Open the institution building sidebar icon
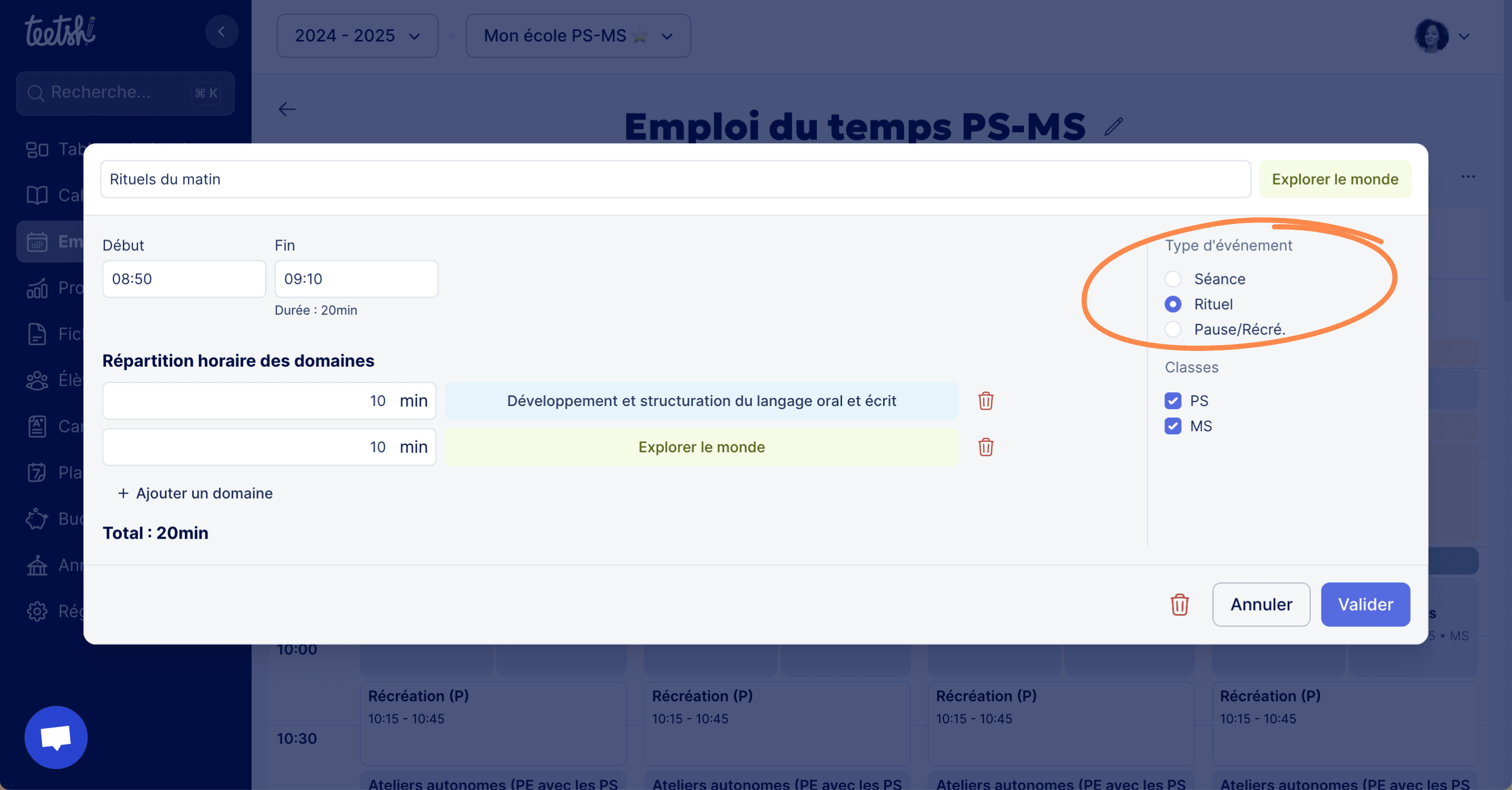This screenshot has height=790, width=1512. (37, 565)
